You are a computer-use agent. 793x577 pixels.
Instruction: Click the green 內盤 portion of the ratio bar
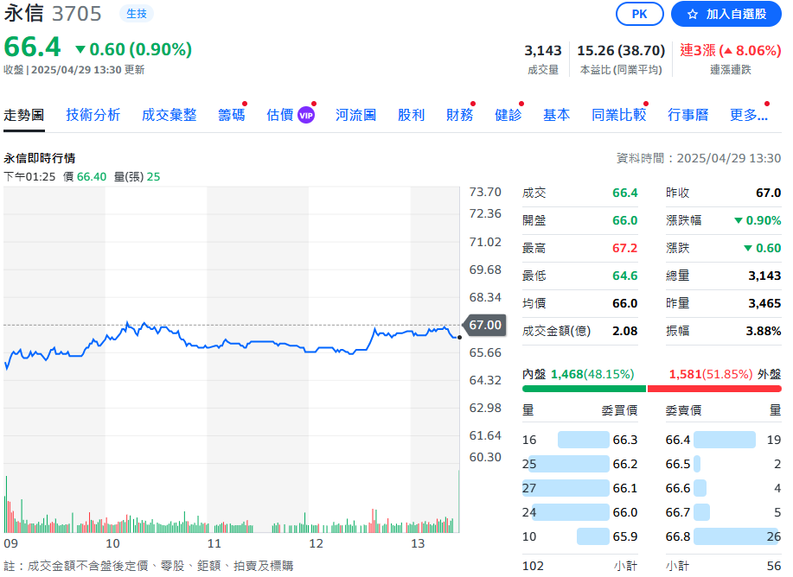[584, 389]
